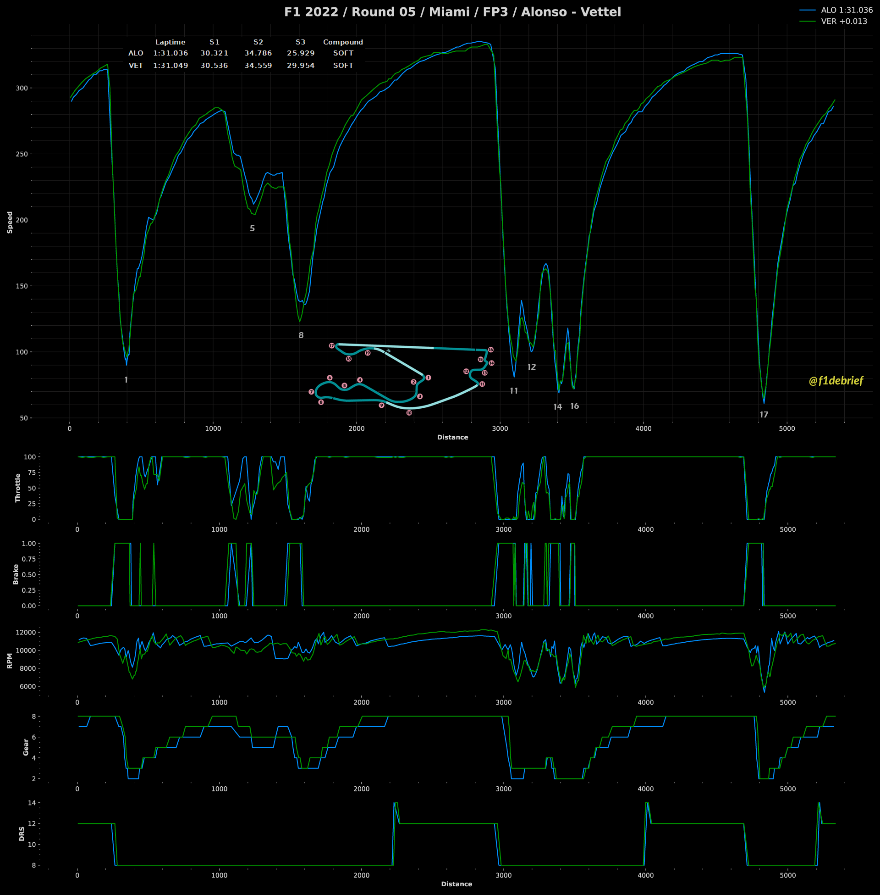
Task: Click the DRS axis label
Action: [x=22, y=834]
